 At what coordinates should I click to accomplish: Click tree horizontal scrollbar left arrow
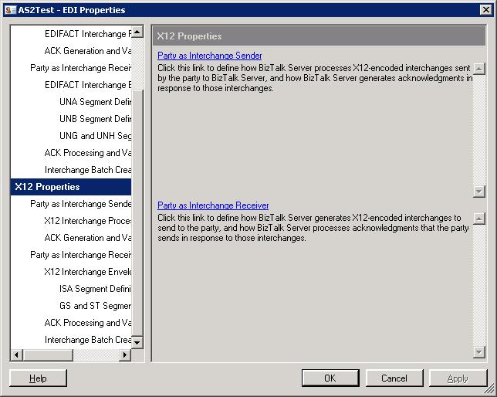(17, 355)
